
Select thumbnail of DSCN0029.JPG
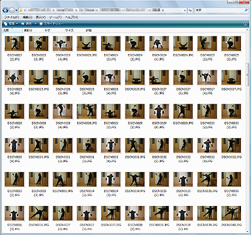[183, 111]
